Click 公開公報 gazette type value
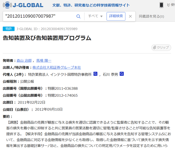This screenshot has height=149, width=175. (x=27, y=82)
